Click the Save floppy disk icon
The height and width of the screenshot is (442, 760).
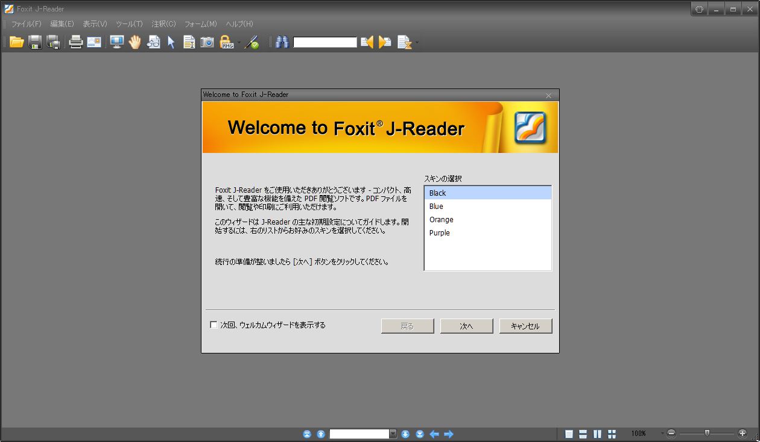click(x=36, y=42)
